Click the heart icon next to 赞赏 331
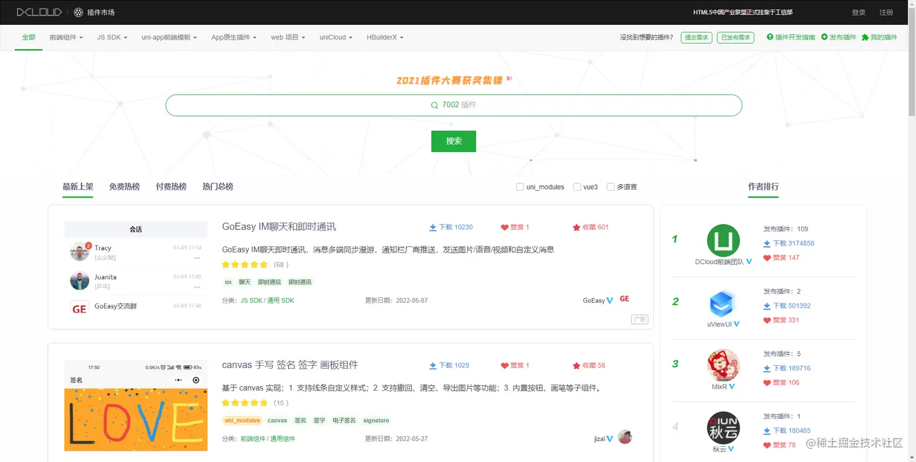Image resolution: width=916 pixels, height=462 pixels. 767,320
